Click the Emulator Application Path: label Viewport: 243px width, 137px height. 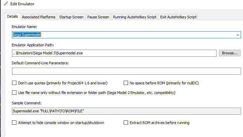33,45
